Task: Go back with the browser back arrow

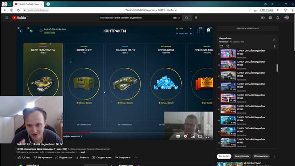Action: pyautogui.click(x=5, y=10)
